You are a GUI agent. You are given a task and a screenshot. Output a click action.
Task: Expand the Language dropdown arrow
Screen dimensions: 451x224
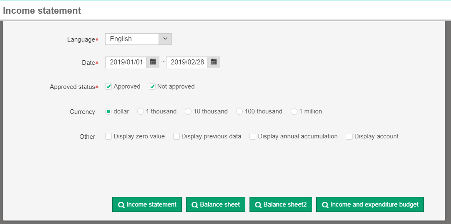point(165,39)
